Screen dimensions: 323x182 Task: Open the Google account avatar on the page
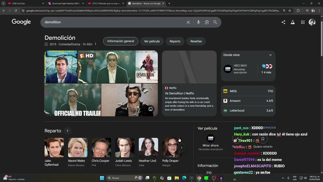[312, 22]
